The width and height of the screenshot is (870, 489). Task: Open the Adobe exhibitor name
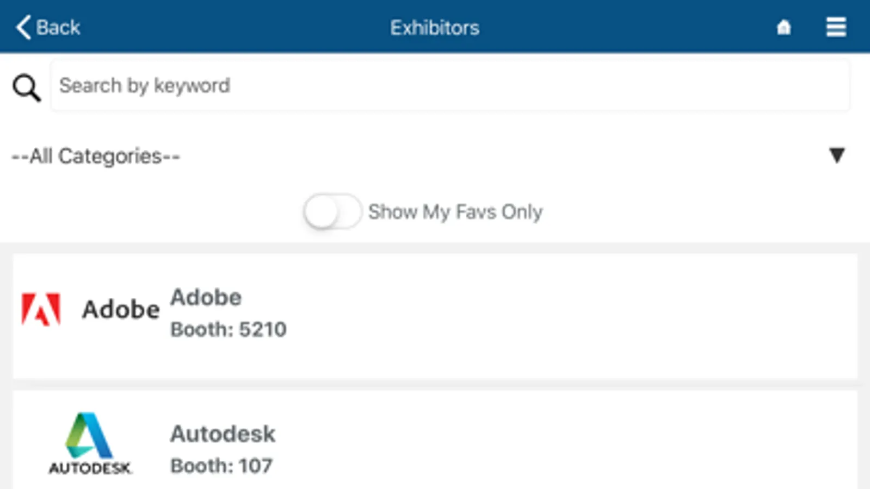[206, 298]
